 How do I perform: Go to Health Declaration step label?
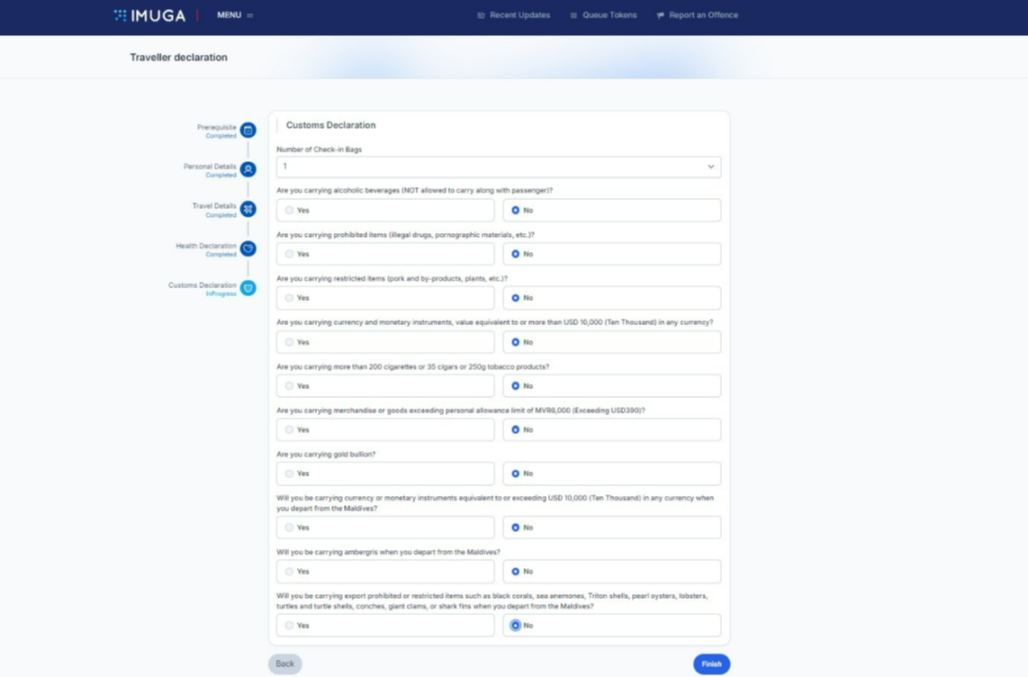(206, 246)
